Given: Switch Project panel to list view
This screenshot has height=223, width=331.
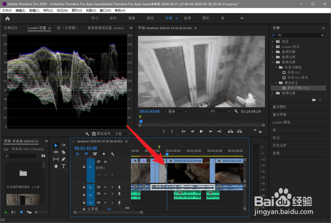Looking at the screenshot, I should pos(14,212).
